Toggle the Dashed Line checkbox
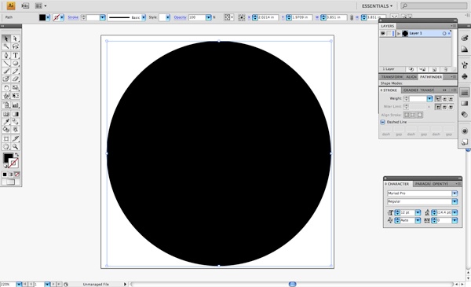471x287 pixels. coord(382,122)
